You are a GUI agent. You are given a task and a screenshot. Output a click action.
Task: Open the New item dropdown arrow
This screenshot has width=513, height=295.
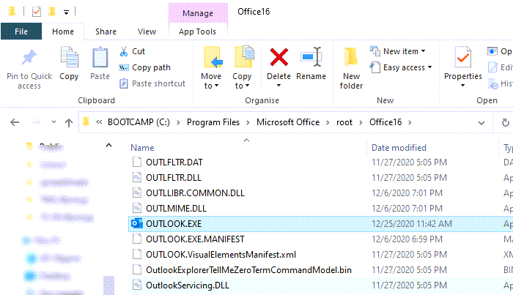[424, 51]
